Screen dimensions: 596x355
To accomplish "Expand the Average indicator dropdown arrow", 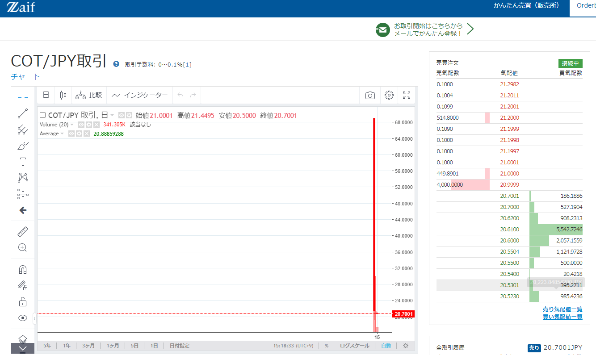I will [x=62, y=134].
